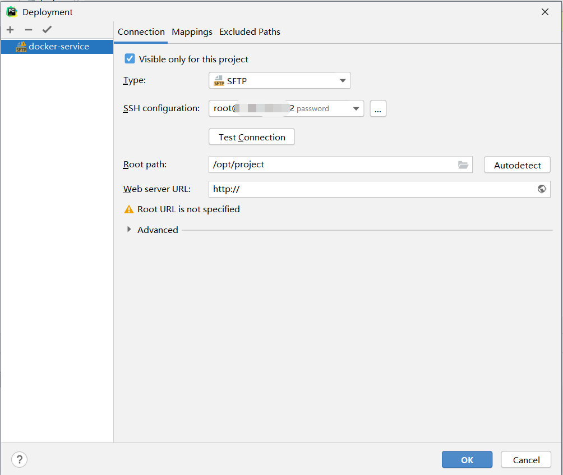Screen dimensions: 563x475
Task: Confirm settings with OK button
Action: pyautogui.click(x=467, y=460)
